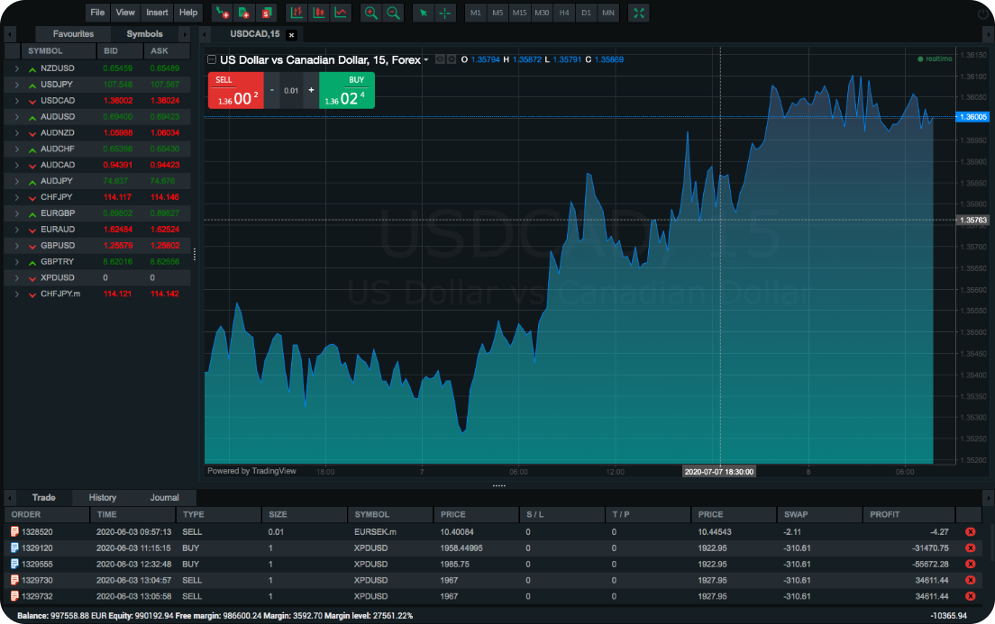Click the eye icon beside chart title
This screenshot has height=624, width=995.
[440, 59]
